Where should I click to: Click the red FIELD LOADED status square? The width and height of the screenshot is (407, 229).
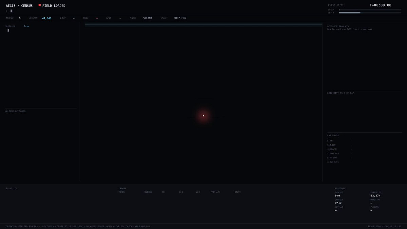point(40,5)
